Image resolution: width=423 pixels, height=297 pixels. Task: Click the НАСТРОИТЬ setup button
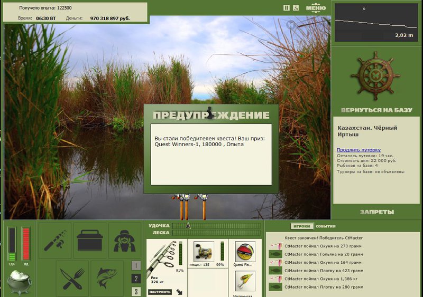coord(160,292)
